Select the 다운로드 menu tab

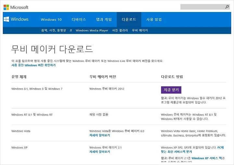click(x=129, y=19)
